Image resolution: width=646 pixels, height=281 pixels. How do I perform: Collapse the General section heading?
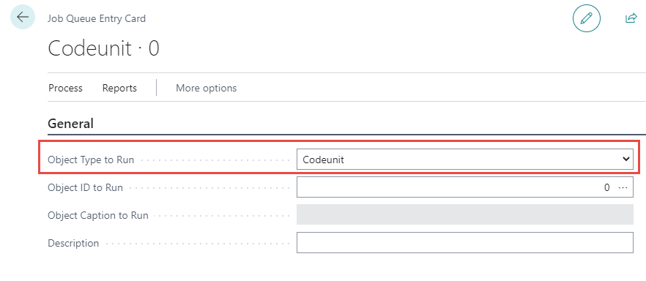pos(70,124)
